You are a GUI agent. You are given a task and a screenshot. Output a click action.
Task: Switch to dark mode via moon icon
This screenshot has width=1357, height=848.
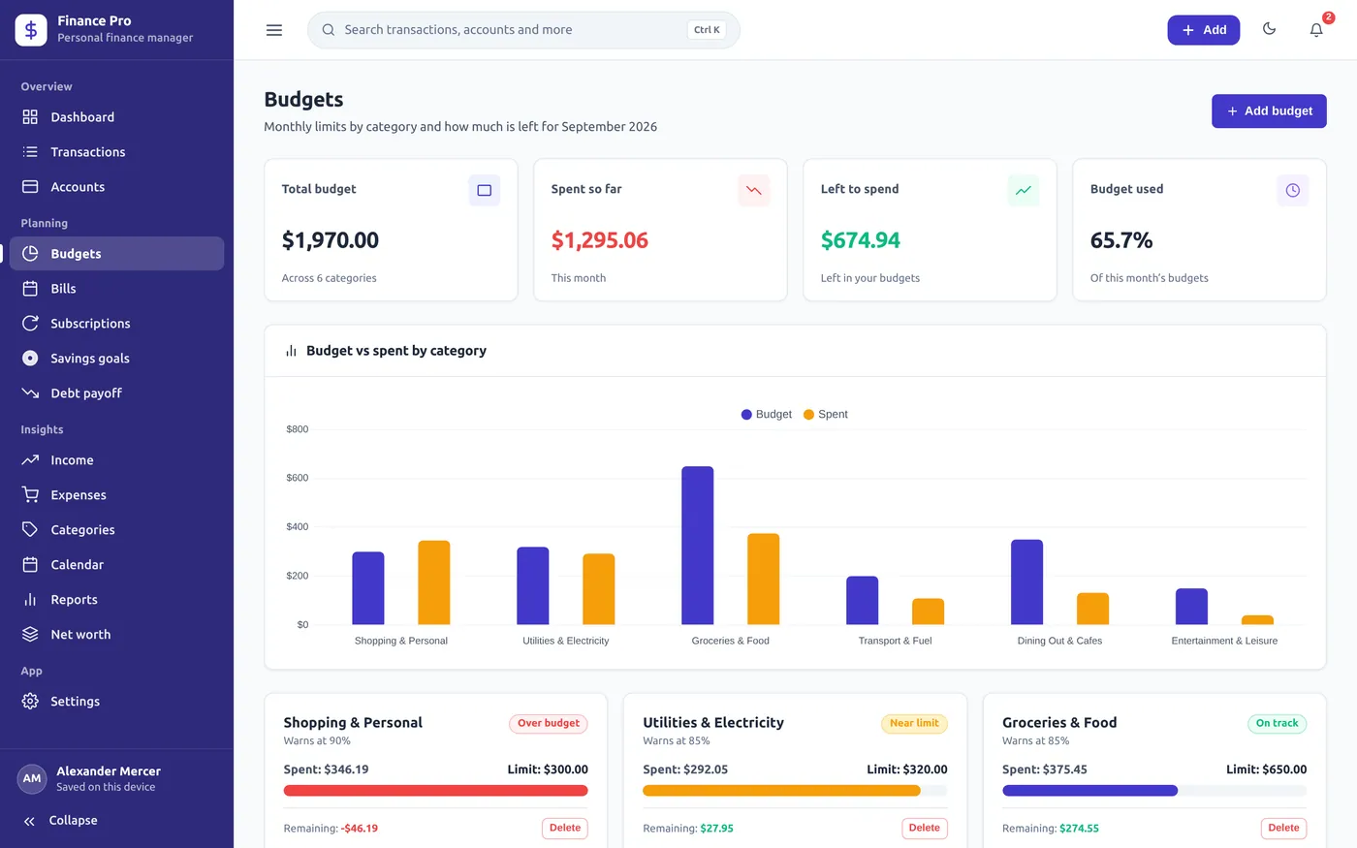click(1269, 29)
